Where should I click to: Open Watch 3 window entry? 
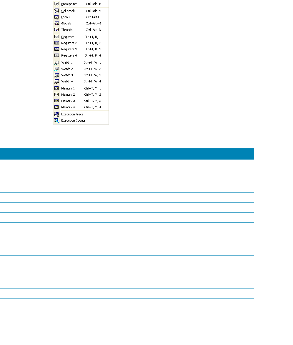[x=81, y=75]
